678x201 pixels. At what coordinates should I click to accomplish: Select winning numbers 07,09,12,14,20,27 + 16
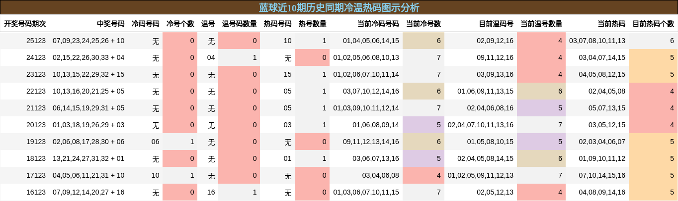pos(88,192)
